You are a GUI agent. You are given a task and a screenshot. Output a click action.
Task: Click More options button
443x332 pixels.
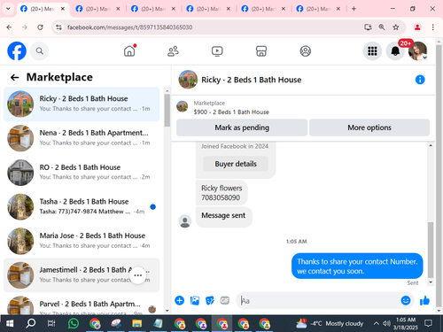[369, 127]
